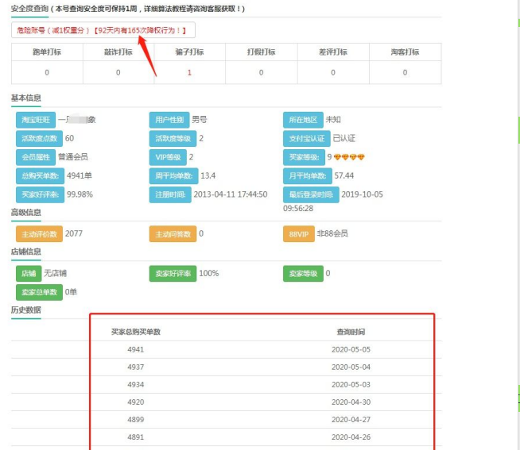This screenshot has width=520, height=450.
Task: Click the date 2020-05-05
Action: coord(351,350)
